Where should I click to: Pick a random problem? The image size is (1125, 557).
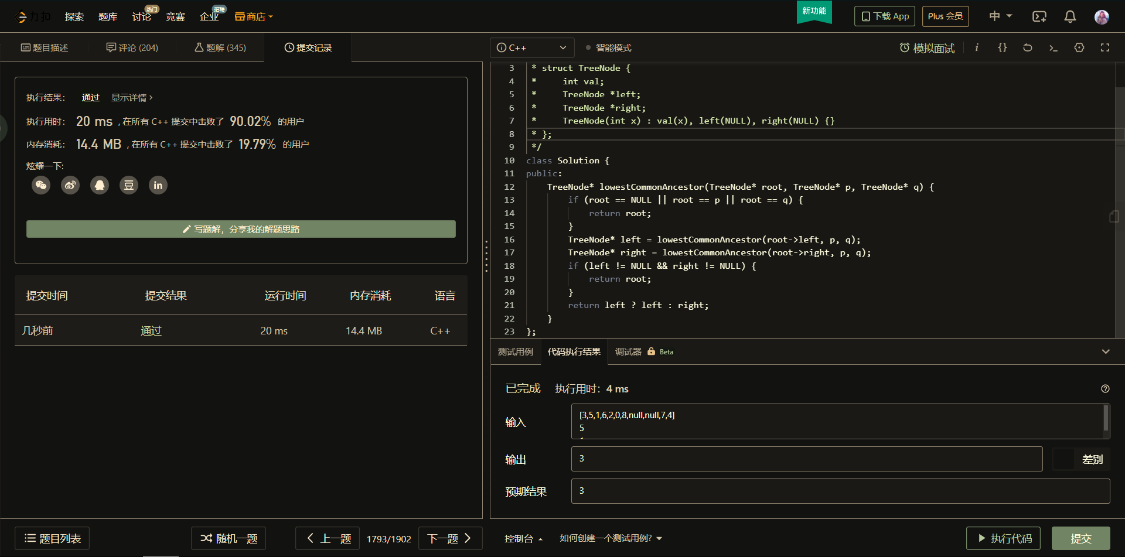pyautogui.click(x=229, y=538)
